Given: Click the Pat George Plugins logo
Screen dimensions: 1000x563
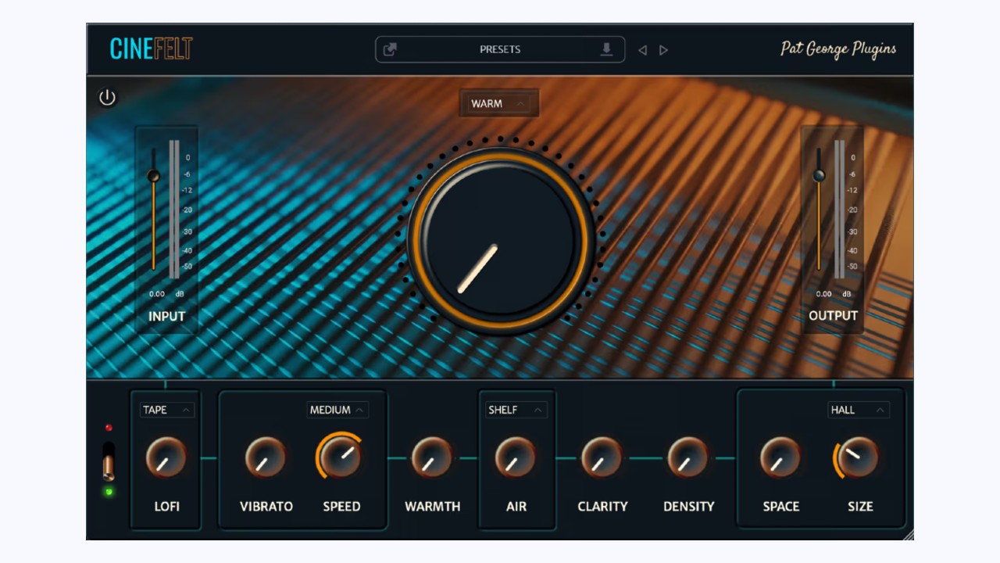Looking at the screenshot, I should coord(838,49).
